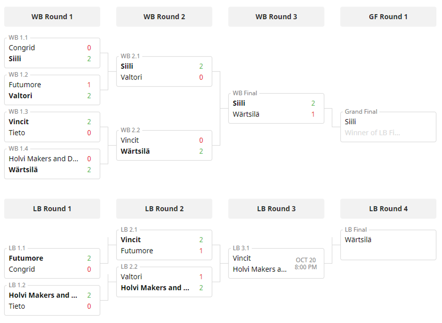This screenshot has height=323, width=442.
Task: Click Wärtsilä in match WB 1.4
Action: tap(23, 170)
